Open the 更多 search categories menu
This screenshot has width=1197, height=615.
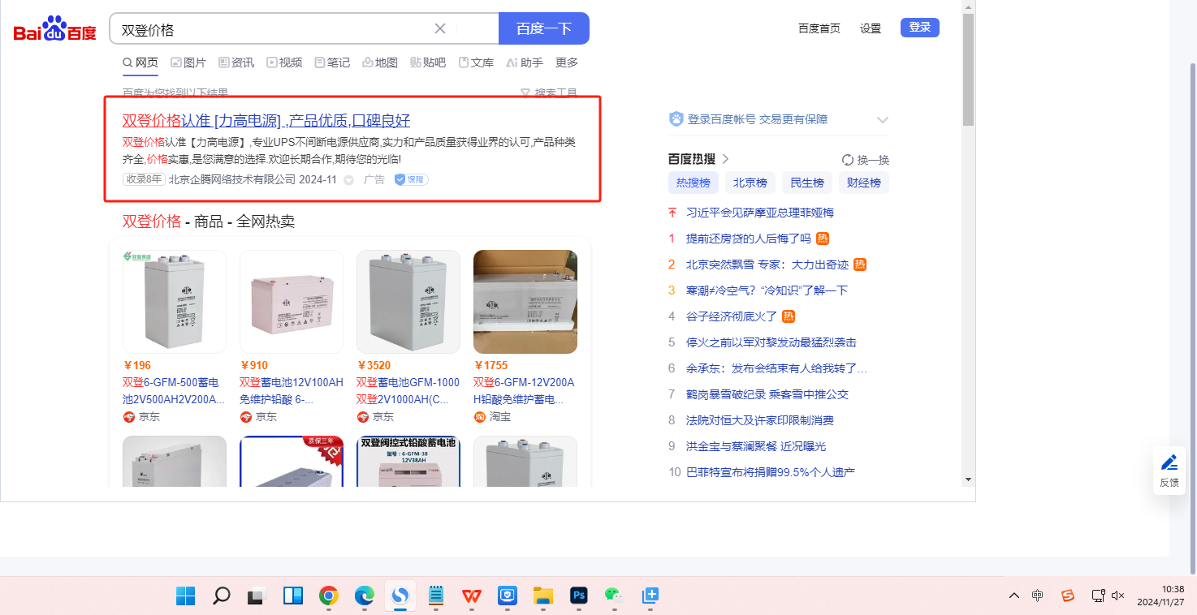point(567,62)
